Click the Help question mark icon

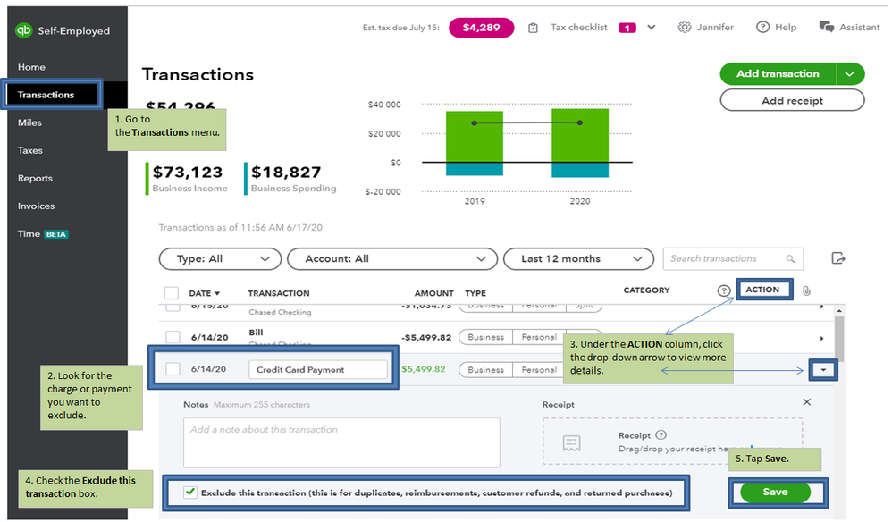[x=762, y=28]
